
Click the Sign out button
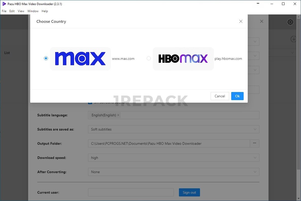189,192
